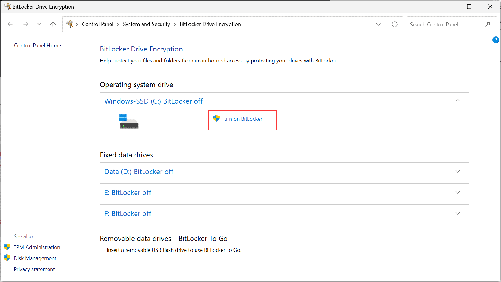Viewport: 501px width, 282px height.
Task: Click the BitLocker title bar window icon
Action: point(7,6)
